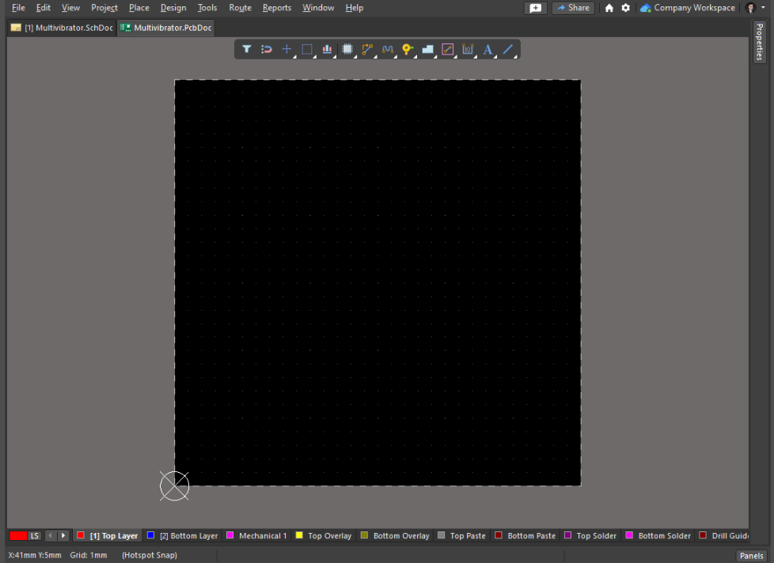774x563 pixels.
Task: Click the settings gear in the title bar
Action: [625, 7]
